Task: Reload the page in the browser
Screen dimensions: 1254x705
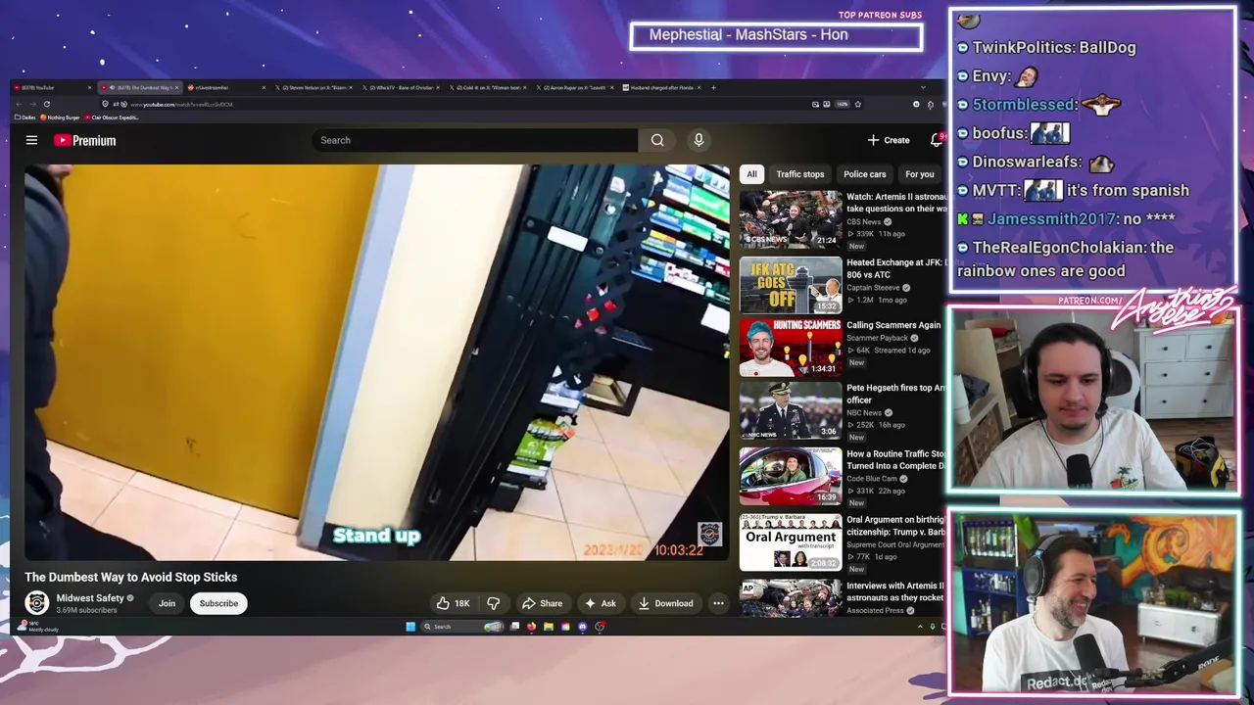Action: click(46, 104)
